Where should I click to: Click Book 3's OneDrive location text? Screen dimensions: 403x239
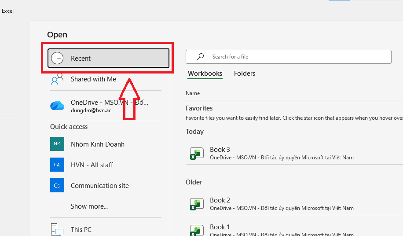(282, 158)
